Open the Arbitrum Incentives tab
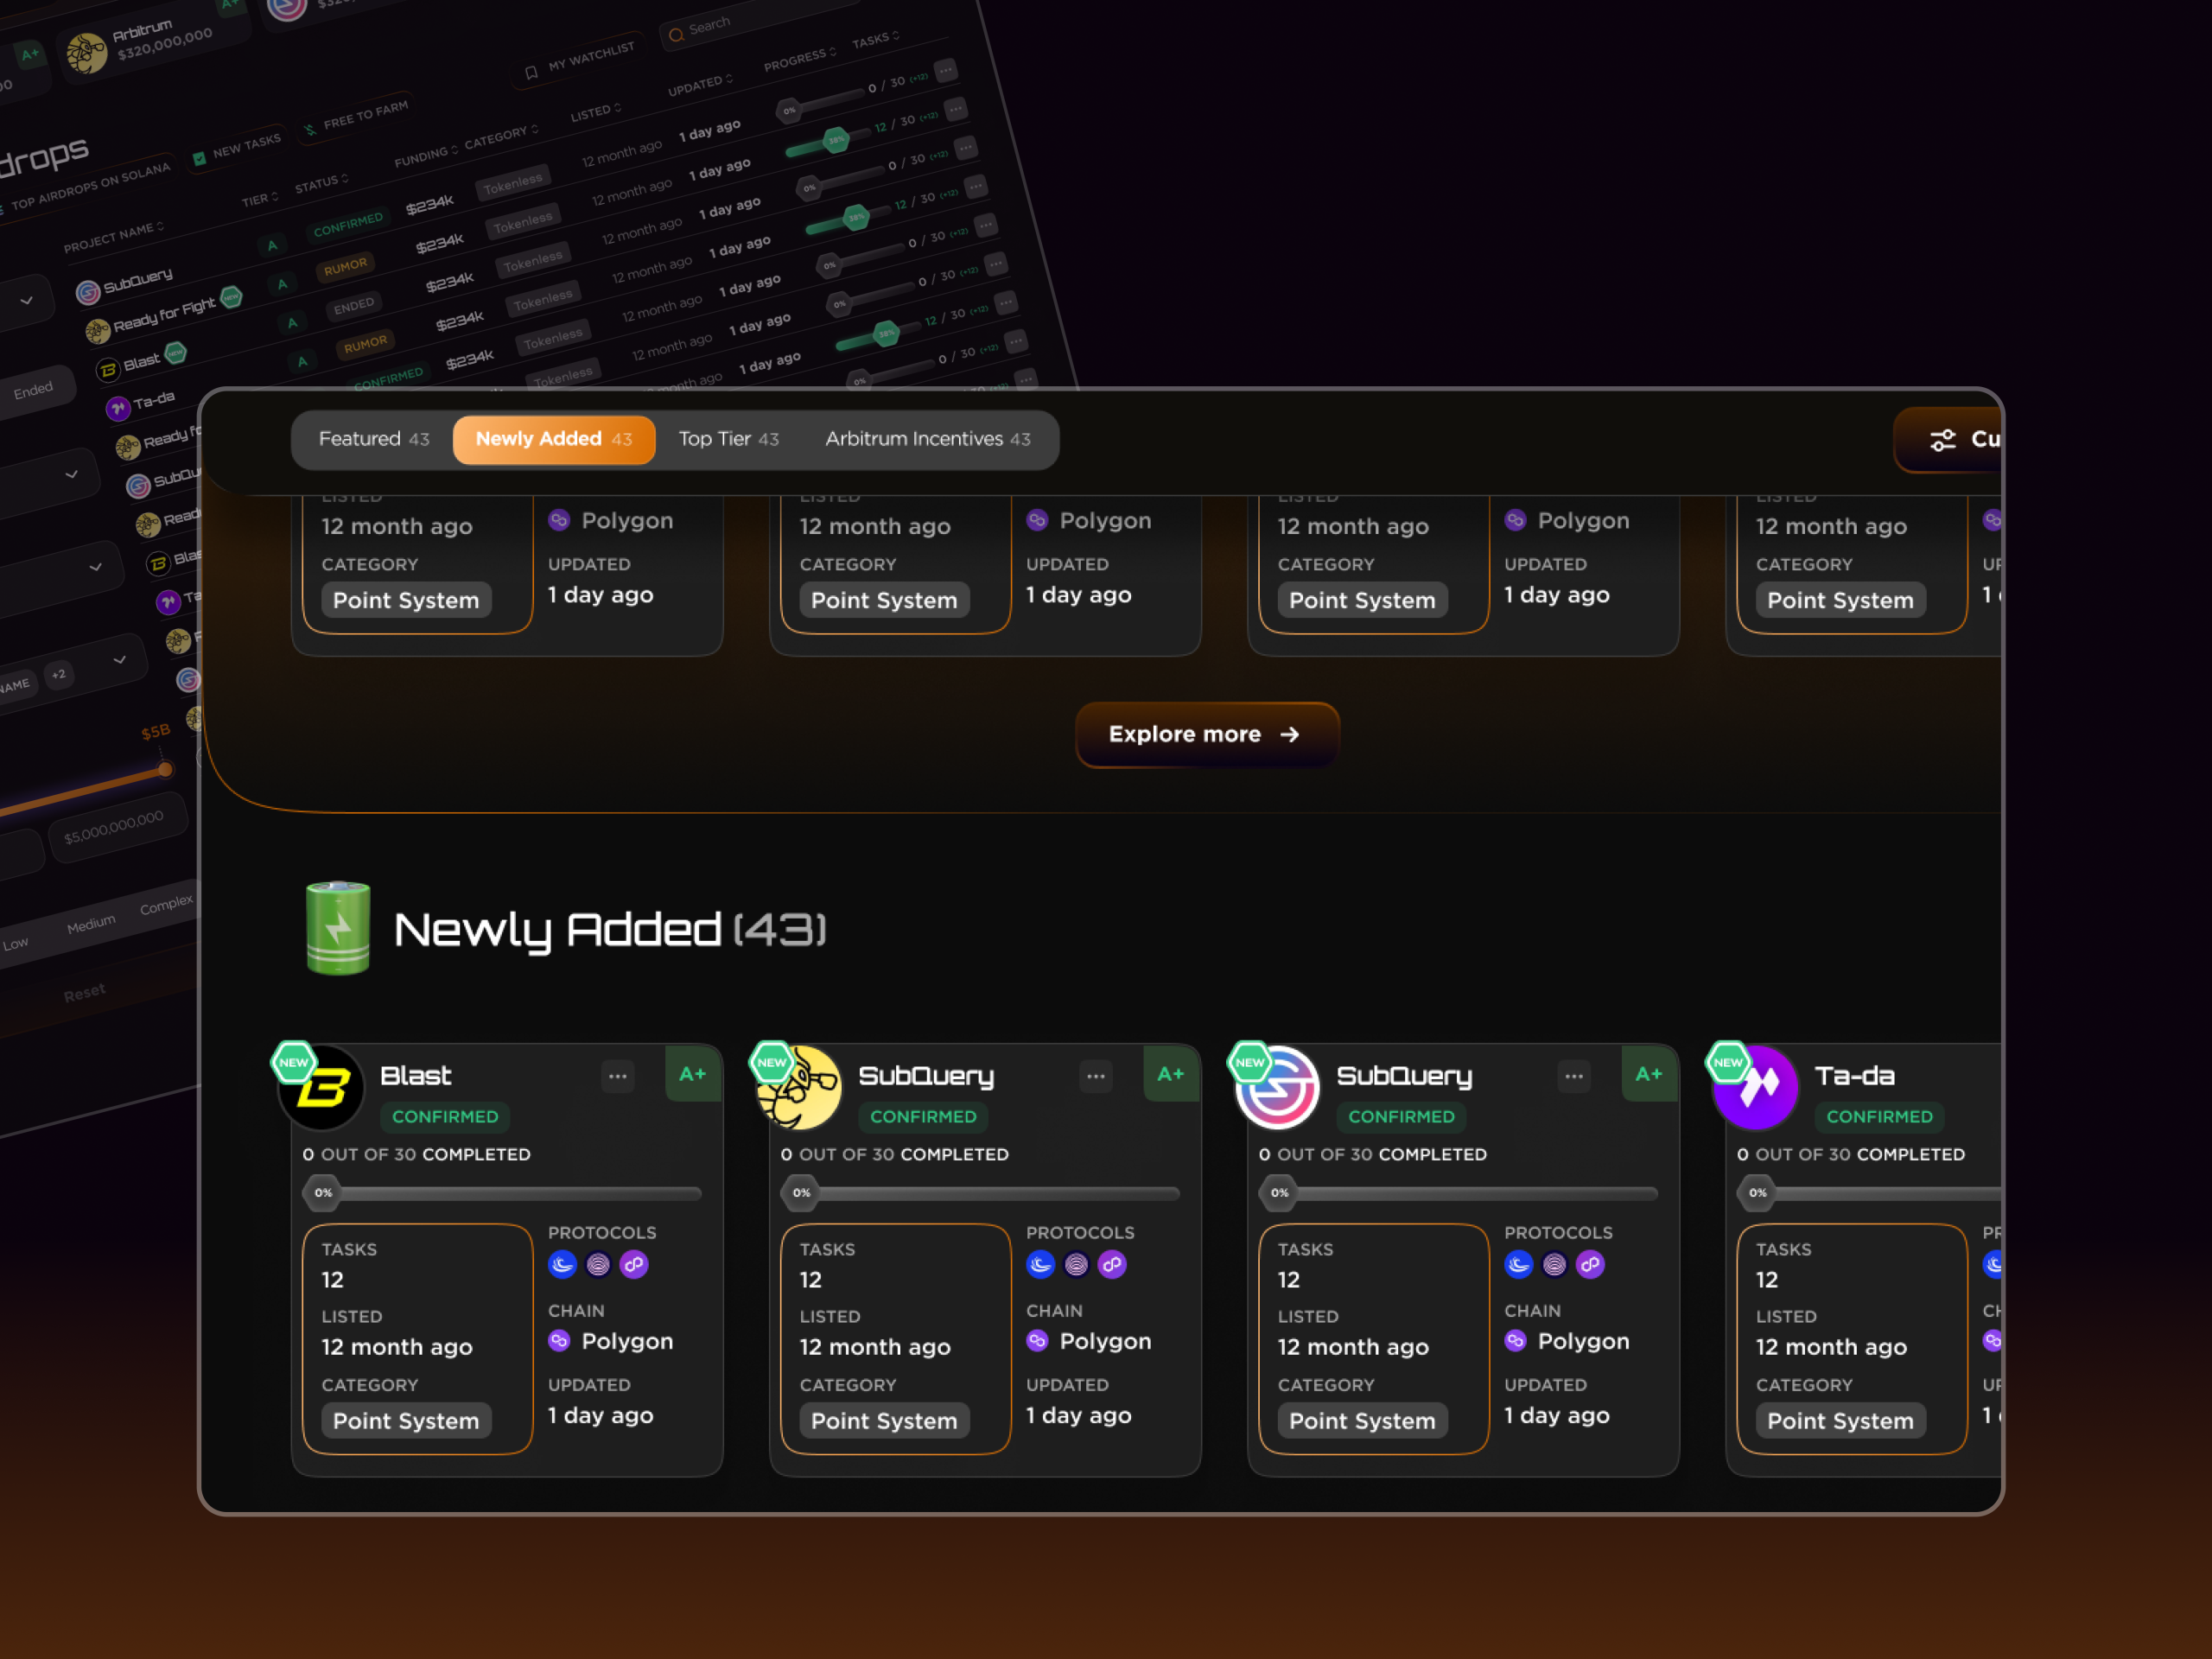2212x1659 pixels. click(x=927, y=439)
